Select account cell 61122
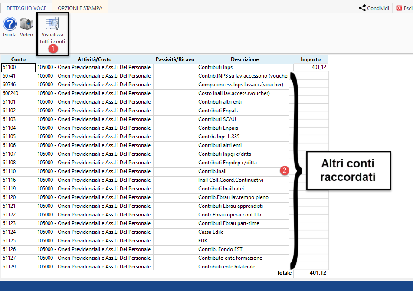 (18, 215)
